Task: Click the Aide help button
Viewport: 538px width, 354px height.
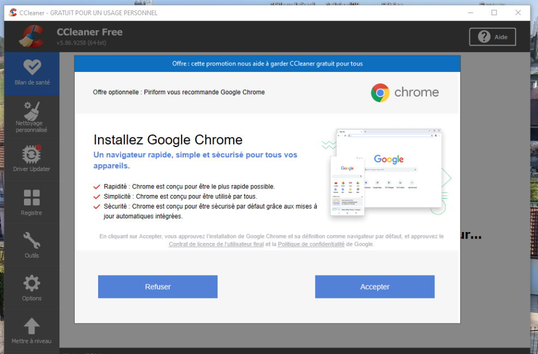Action: 492,36
